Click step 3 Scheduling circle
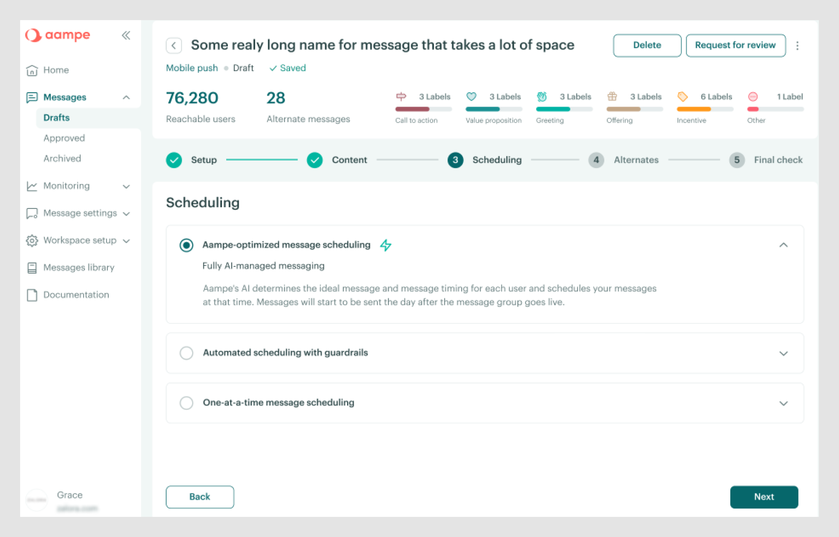 (x=455, y=160)
